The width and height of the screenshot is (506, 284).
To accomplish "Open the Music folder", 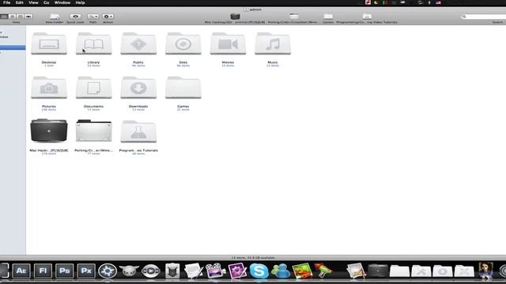I will click(273, 43).
